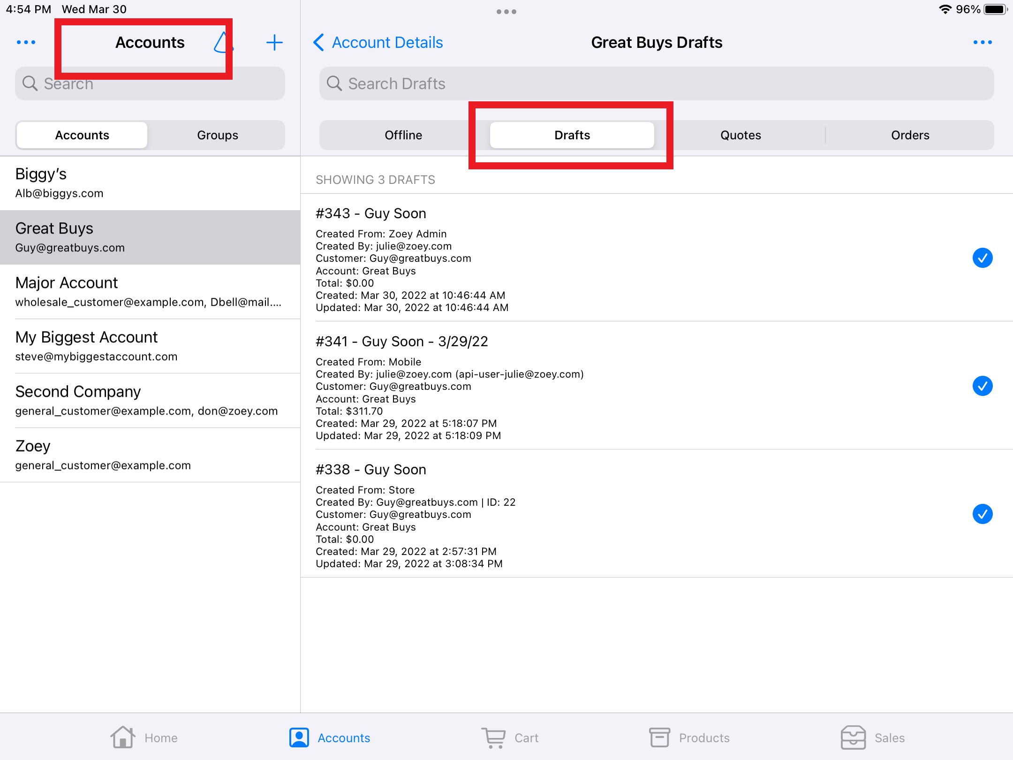The image size is (1013, 760).
Task: Tap the Home icon in bottom bar
Action: point(123,737)
